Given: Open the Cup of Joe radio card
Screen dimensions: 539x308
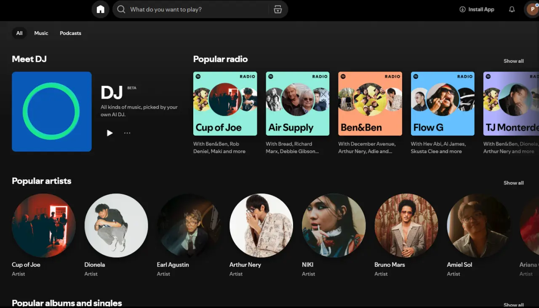Looking at the screenshot, I should tap(225, 104).
